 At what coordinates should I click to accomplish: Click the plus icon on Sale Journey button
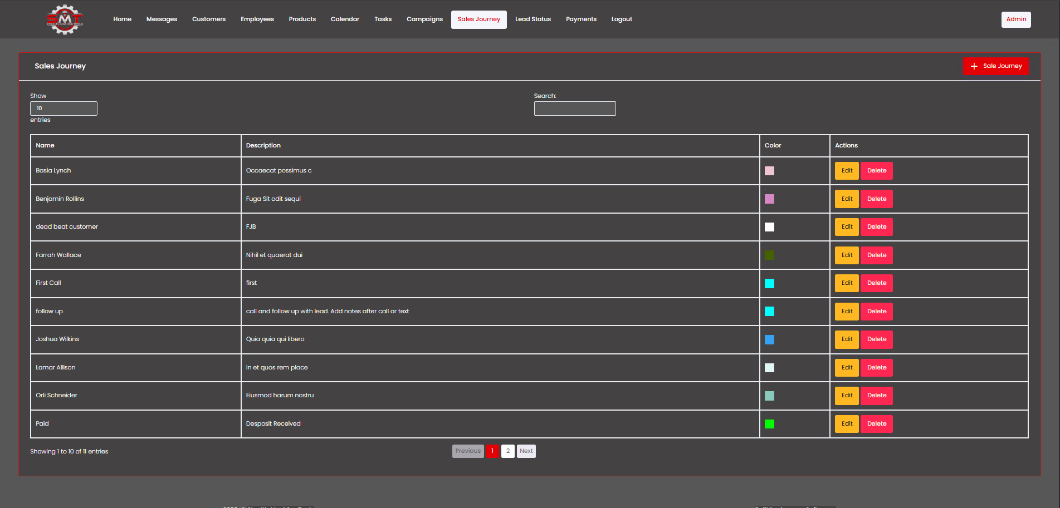(x=974, y=66)
